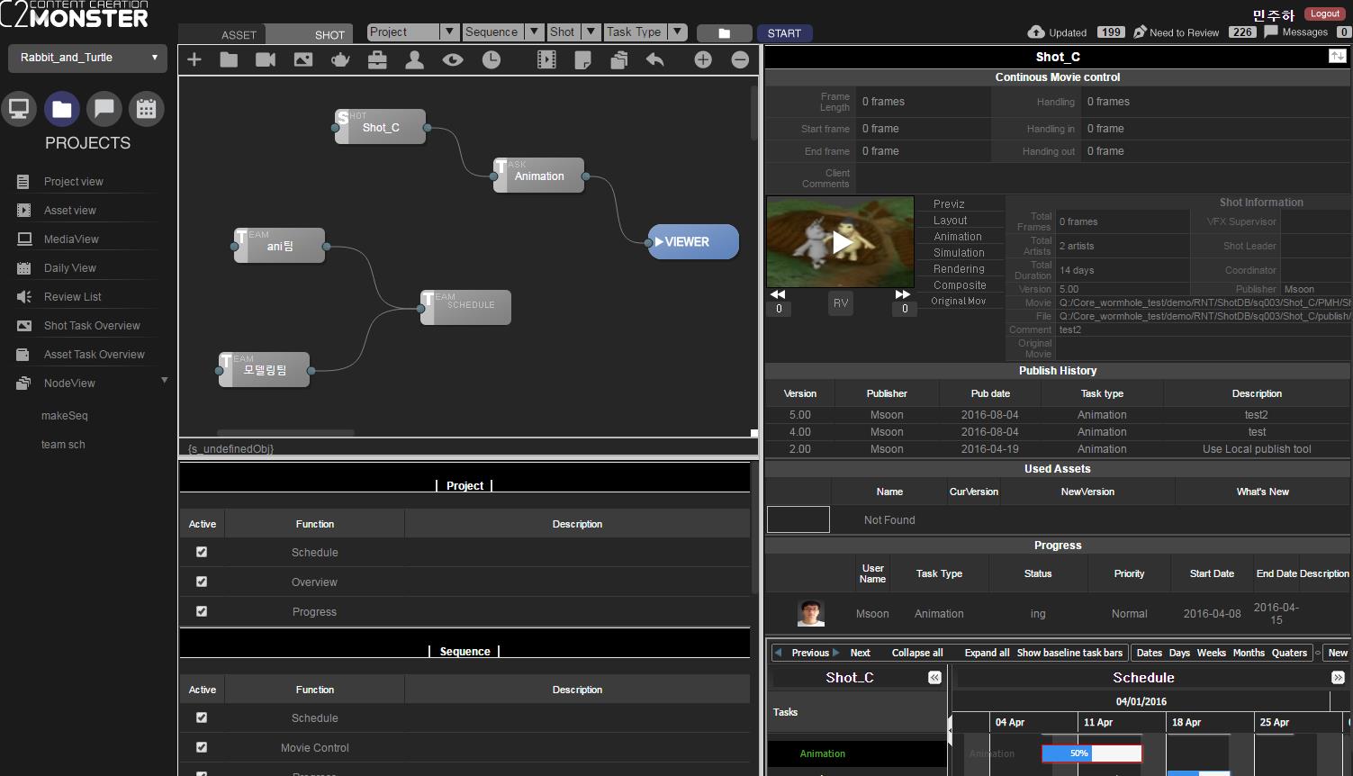This screenshot has height=776, width=1353.
Task: Switch to the ASSET tab
Action: (239, 34)
